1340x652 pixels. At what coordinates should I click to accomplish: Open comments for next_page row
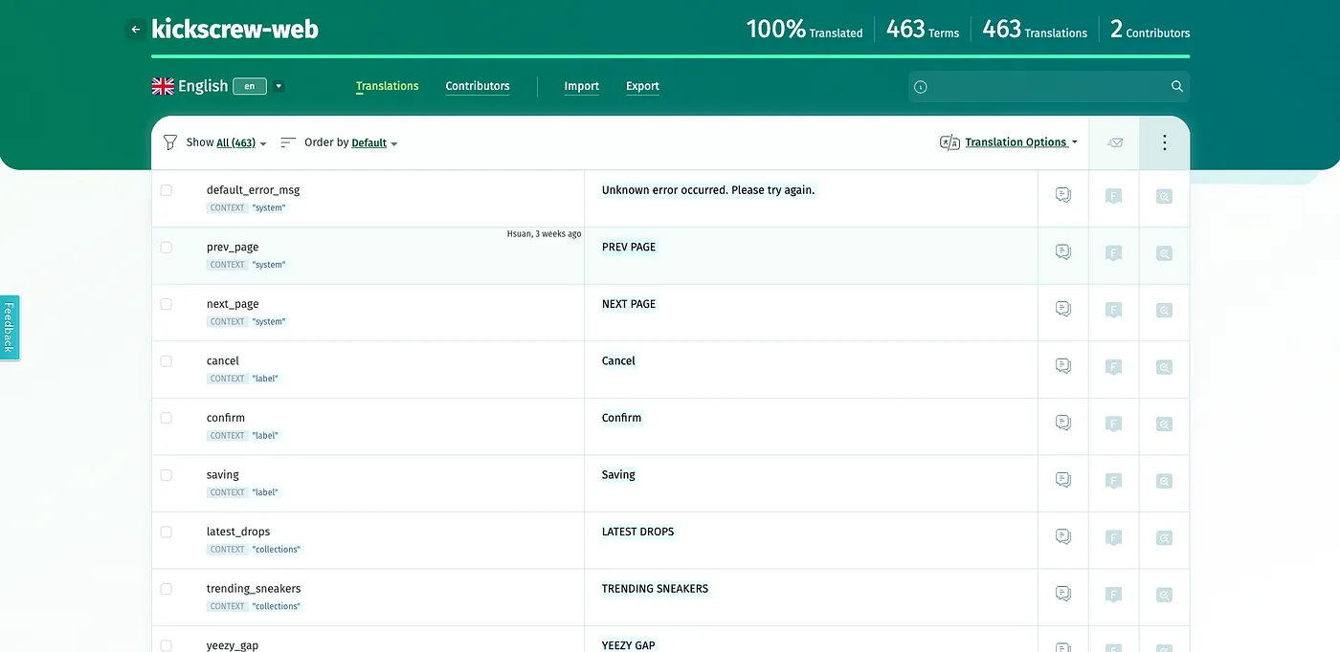tap(1062, 309)
